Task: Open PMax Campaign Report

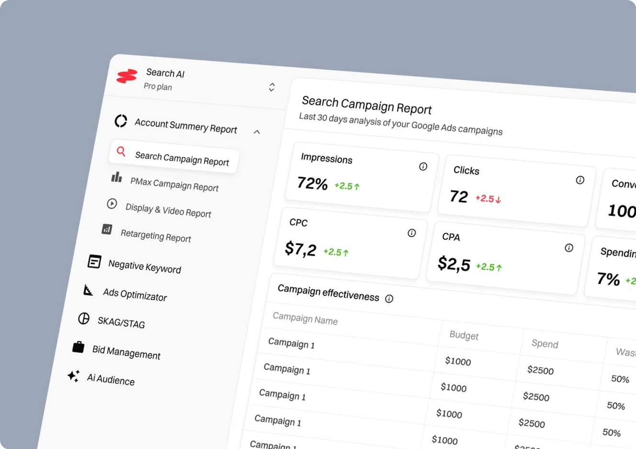Action: click(174, 184)
